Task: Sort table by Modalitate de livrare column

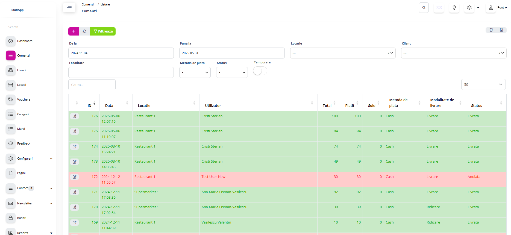Action: point(445,103)
